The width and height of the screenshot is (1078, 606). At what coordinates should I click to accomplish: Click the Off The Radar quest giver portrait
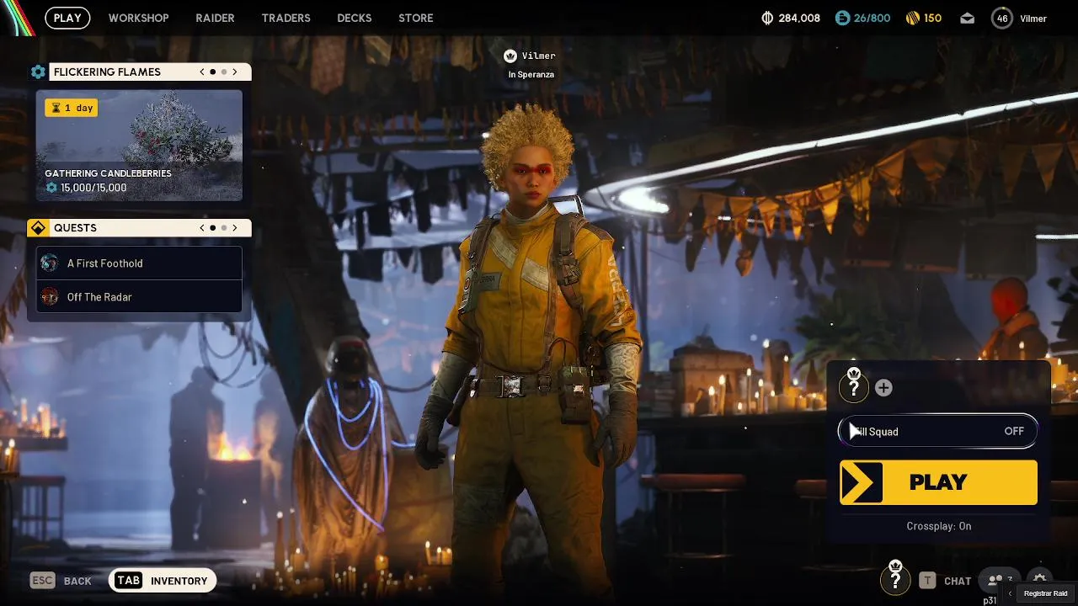click(x=50, y=297)
